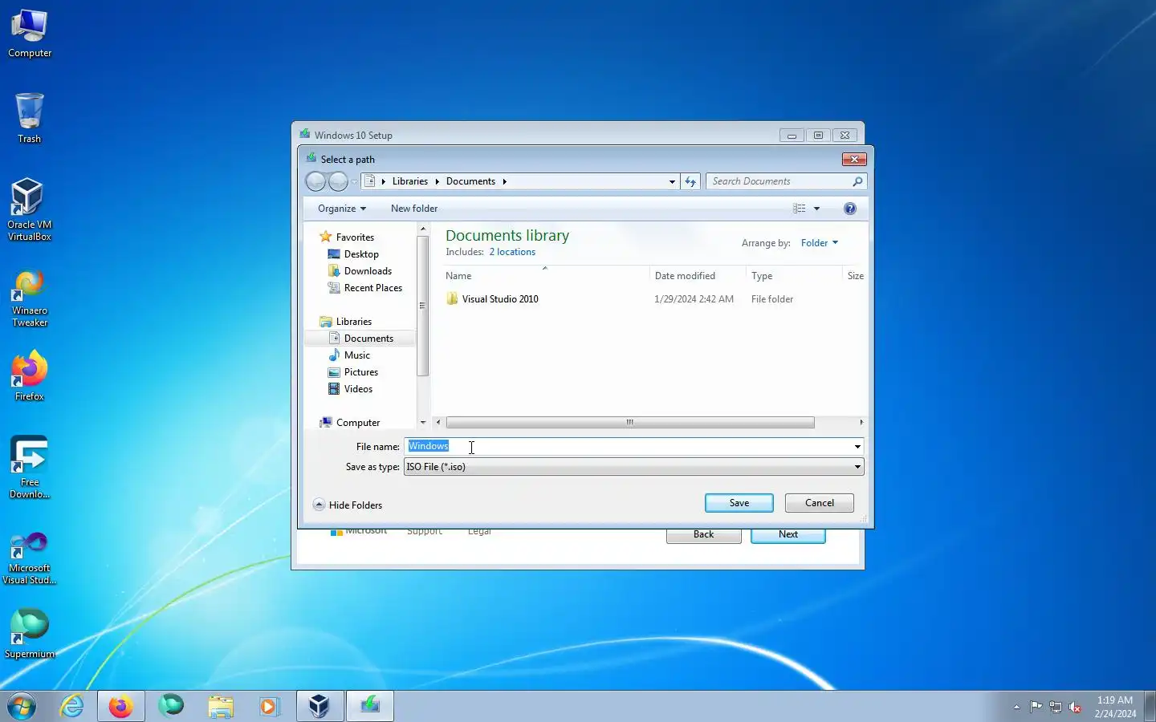Viewport: 1156px width, 722px height.
Task: Click in the File name text field
Action: tap(628, 447)
